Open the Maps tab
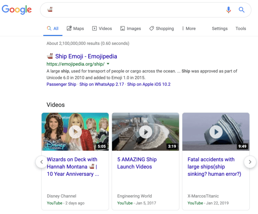Viewport: 258px width, 214px height. click(x=75, y=29)
